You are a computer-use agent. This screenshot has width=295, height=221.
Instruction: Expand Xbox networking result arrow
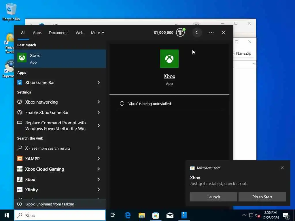pyautogui.click(x=99, y=102)
